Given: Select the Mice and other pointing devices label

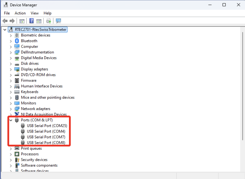Looking at the screenshot, I should (x=48, y=97).
